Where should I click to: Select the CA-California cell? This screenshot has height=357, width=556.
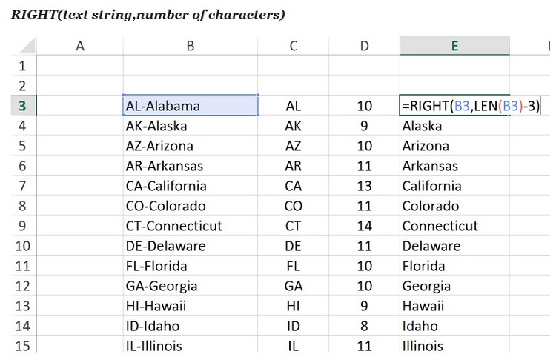coord(191,186)
